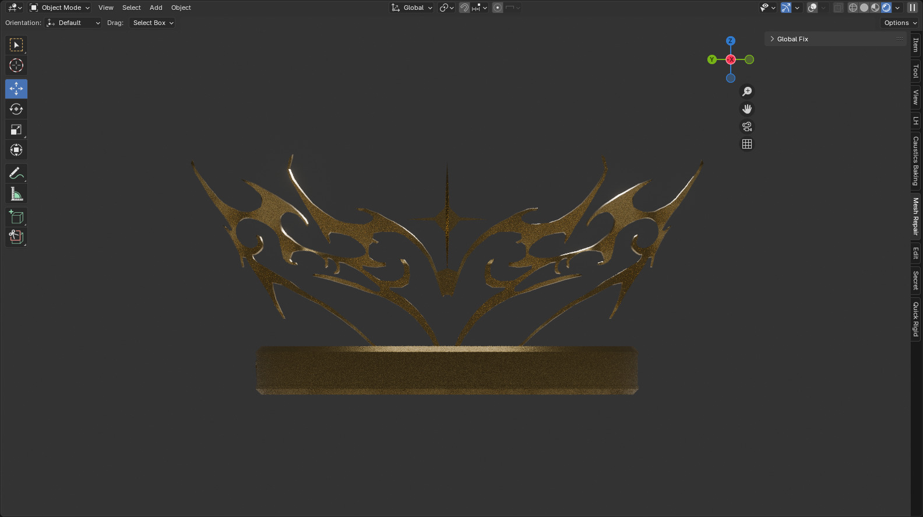Open the snapping options dropdown
This screenshot has width=923, height=517.
pos(480,8)
